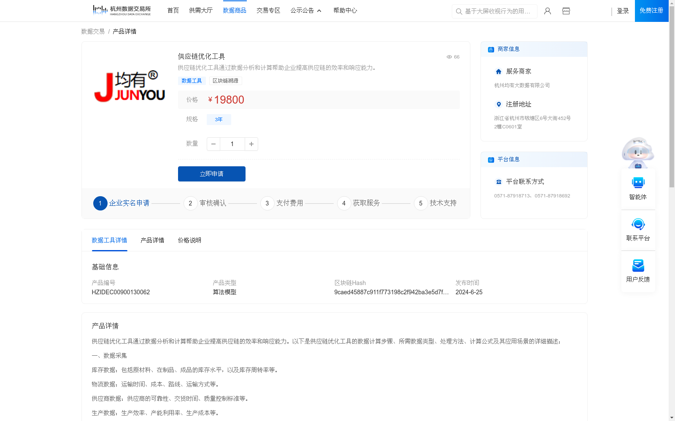Open the 用户反馈 mail icon
Viewport: 675px width, 421px height.
click(638, 265)
